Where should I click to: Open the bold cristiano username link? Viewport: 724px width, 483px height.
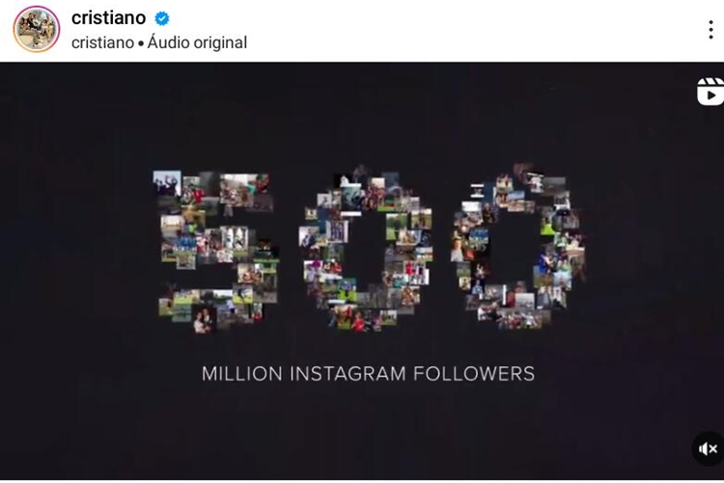pyautogui.click(x=108, y=18)
